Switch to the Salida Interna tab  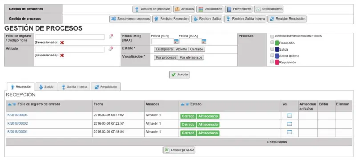[x=74, y=87]
